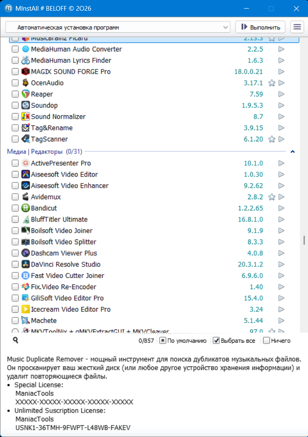Screen dimensions: 308x437
Task: Tick the ActivePresenter Pro checkbox
Action: (x=15, y=163)
